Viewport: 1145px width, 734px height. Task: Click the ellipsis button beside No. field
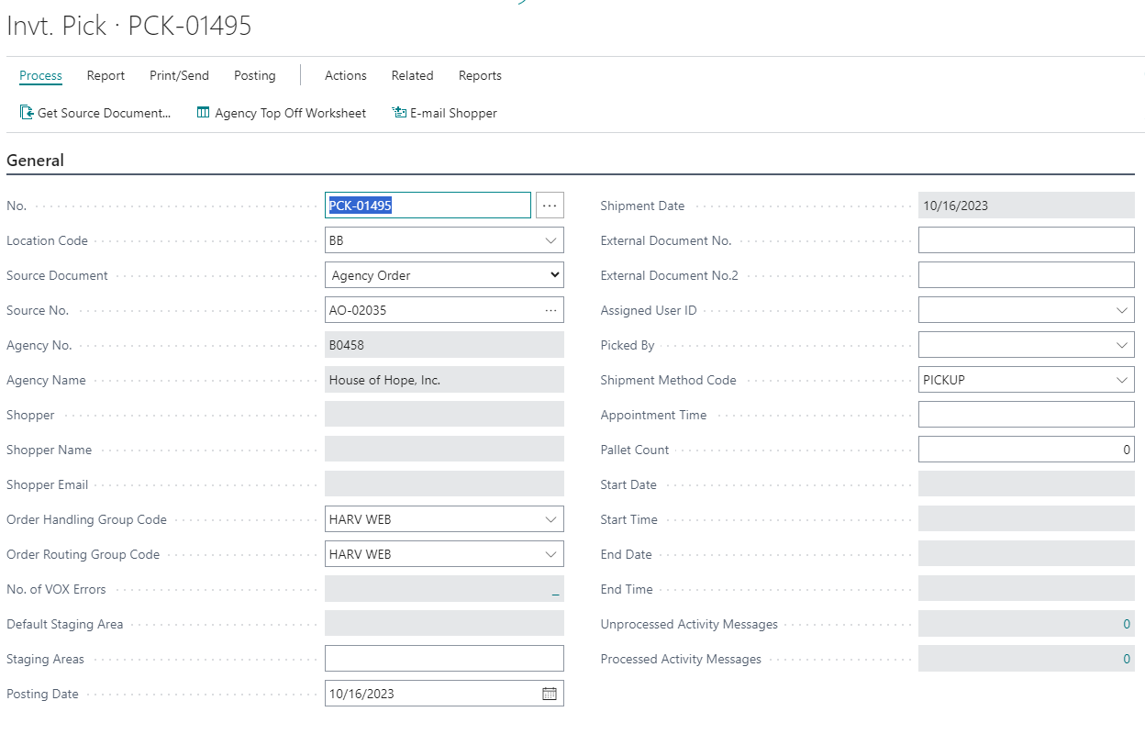point(550,206)
